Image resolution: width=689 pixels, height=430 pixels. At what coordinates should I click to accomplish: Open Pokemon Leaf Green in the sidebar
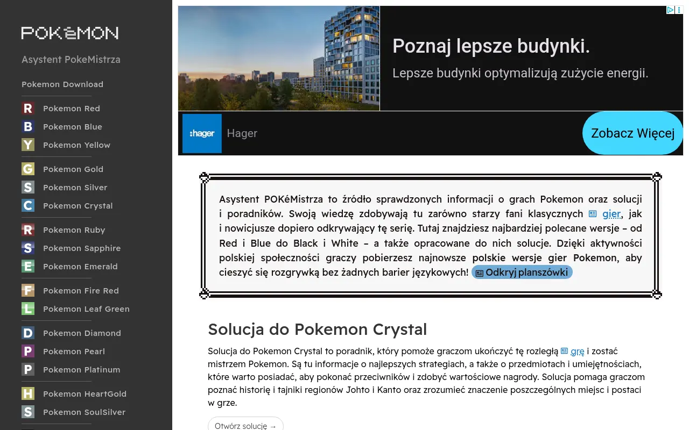tap(86, 309)
